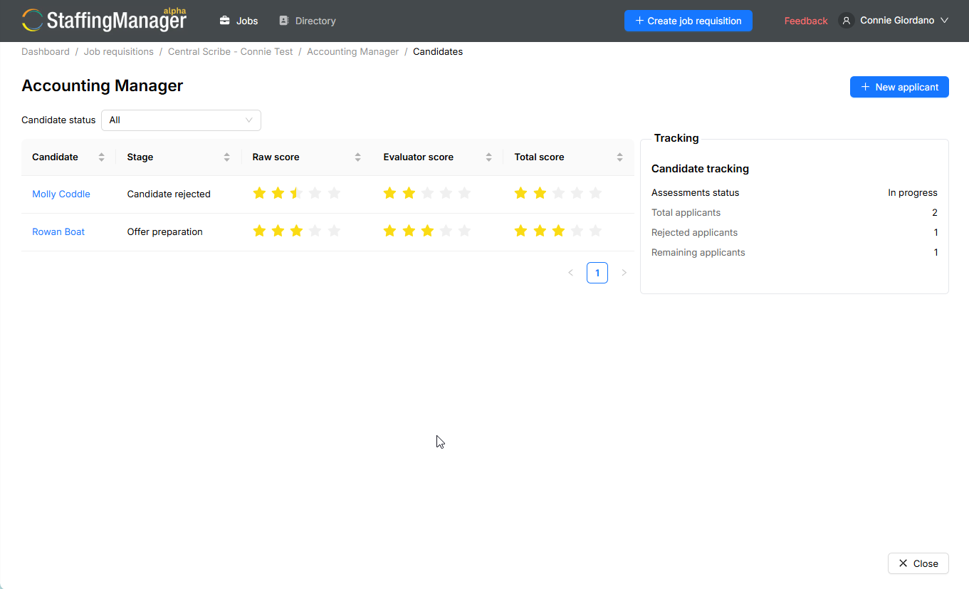The height and width of the screenshot is (589, 969).
Task: Click 'Candidate rejected' stage cell
Action: 169,194
